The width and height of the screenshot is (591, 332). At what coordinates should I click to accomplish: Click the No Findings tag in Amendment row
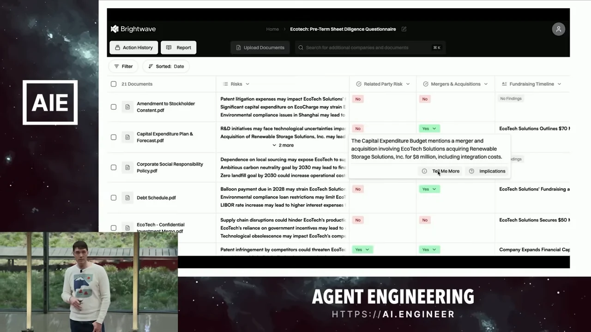(x=511, y=98)
